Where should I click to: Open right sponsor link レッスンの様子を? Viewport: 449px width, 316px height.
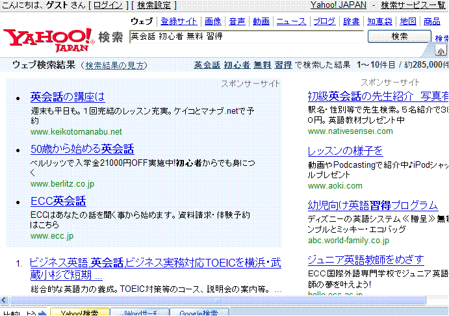[x=345, y=151]
